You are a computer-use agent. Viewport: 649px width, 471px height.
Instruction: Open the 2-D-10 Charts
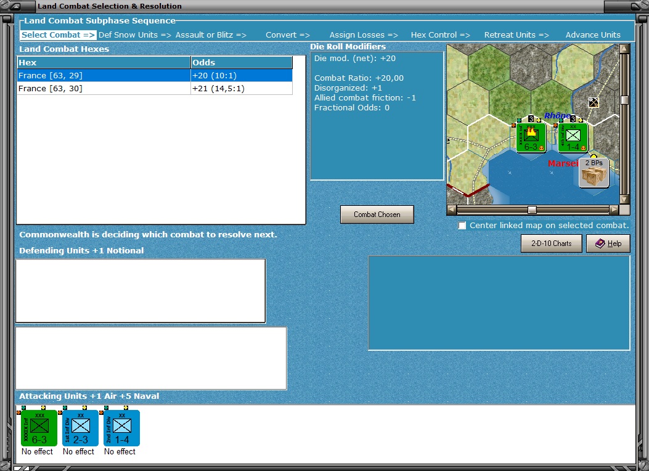click(x=552, y=244)
